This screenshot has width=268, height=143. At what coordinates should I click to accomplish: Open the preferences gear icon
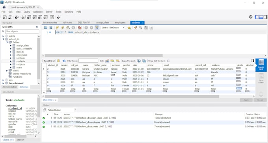pyautogui.click(x=251, y=17)
